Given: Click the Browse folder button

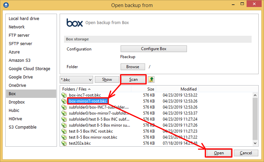Looking at the screenshot, I should [x=133, y=67].
